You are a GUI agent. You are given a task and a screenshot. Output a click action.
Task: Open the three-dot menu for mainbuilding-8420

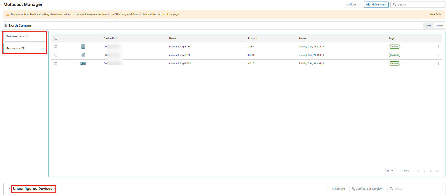(438, 63)
